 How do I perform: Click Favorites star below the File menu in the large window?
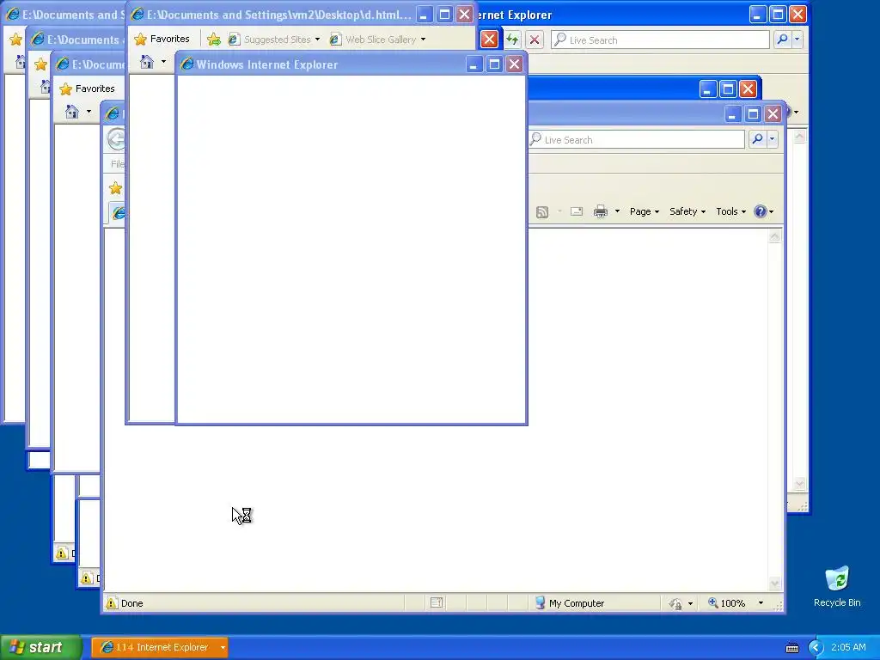[x=116, y=188]
